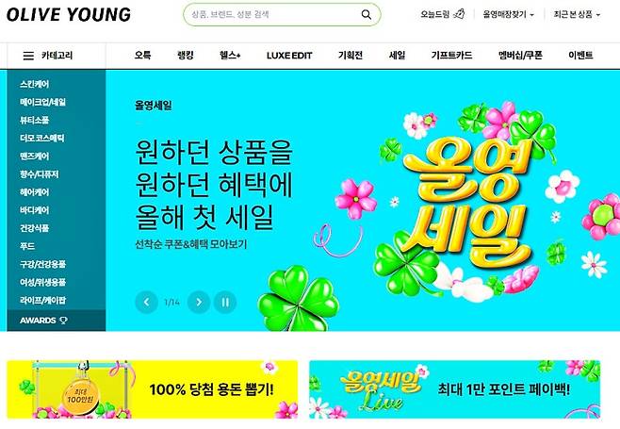
Task: Go to previous banner slide arrow
Action: pyautogui.click(x=146, y=303)
